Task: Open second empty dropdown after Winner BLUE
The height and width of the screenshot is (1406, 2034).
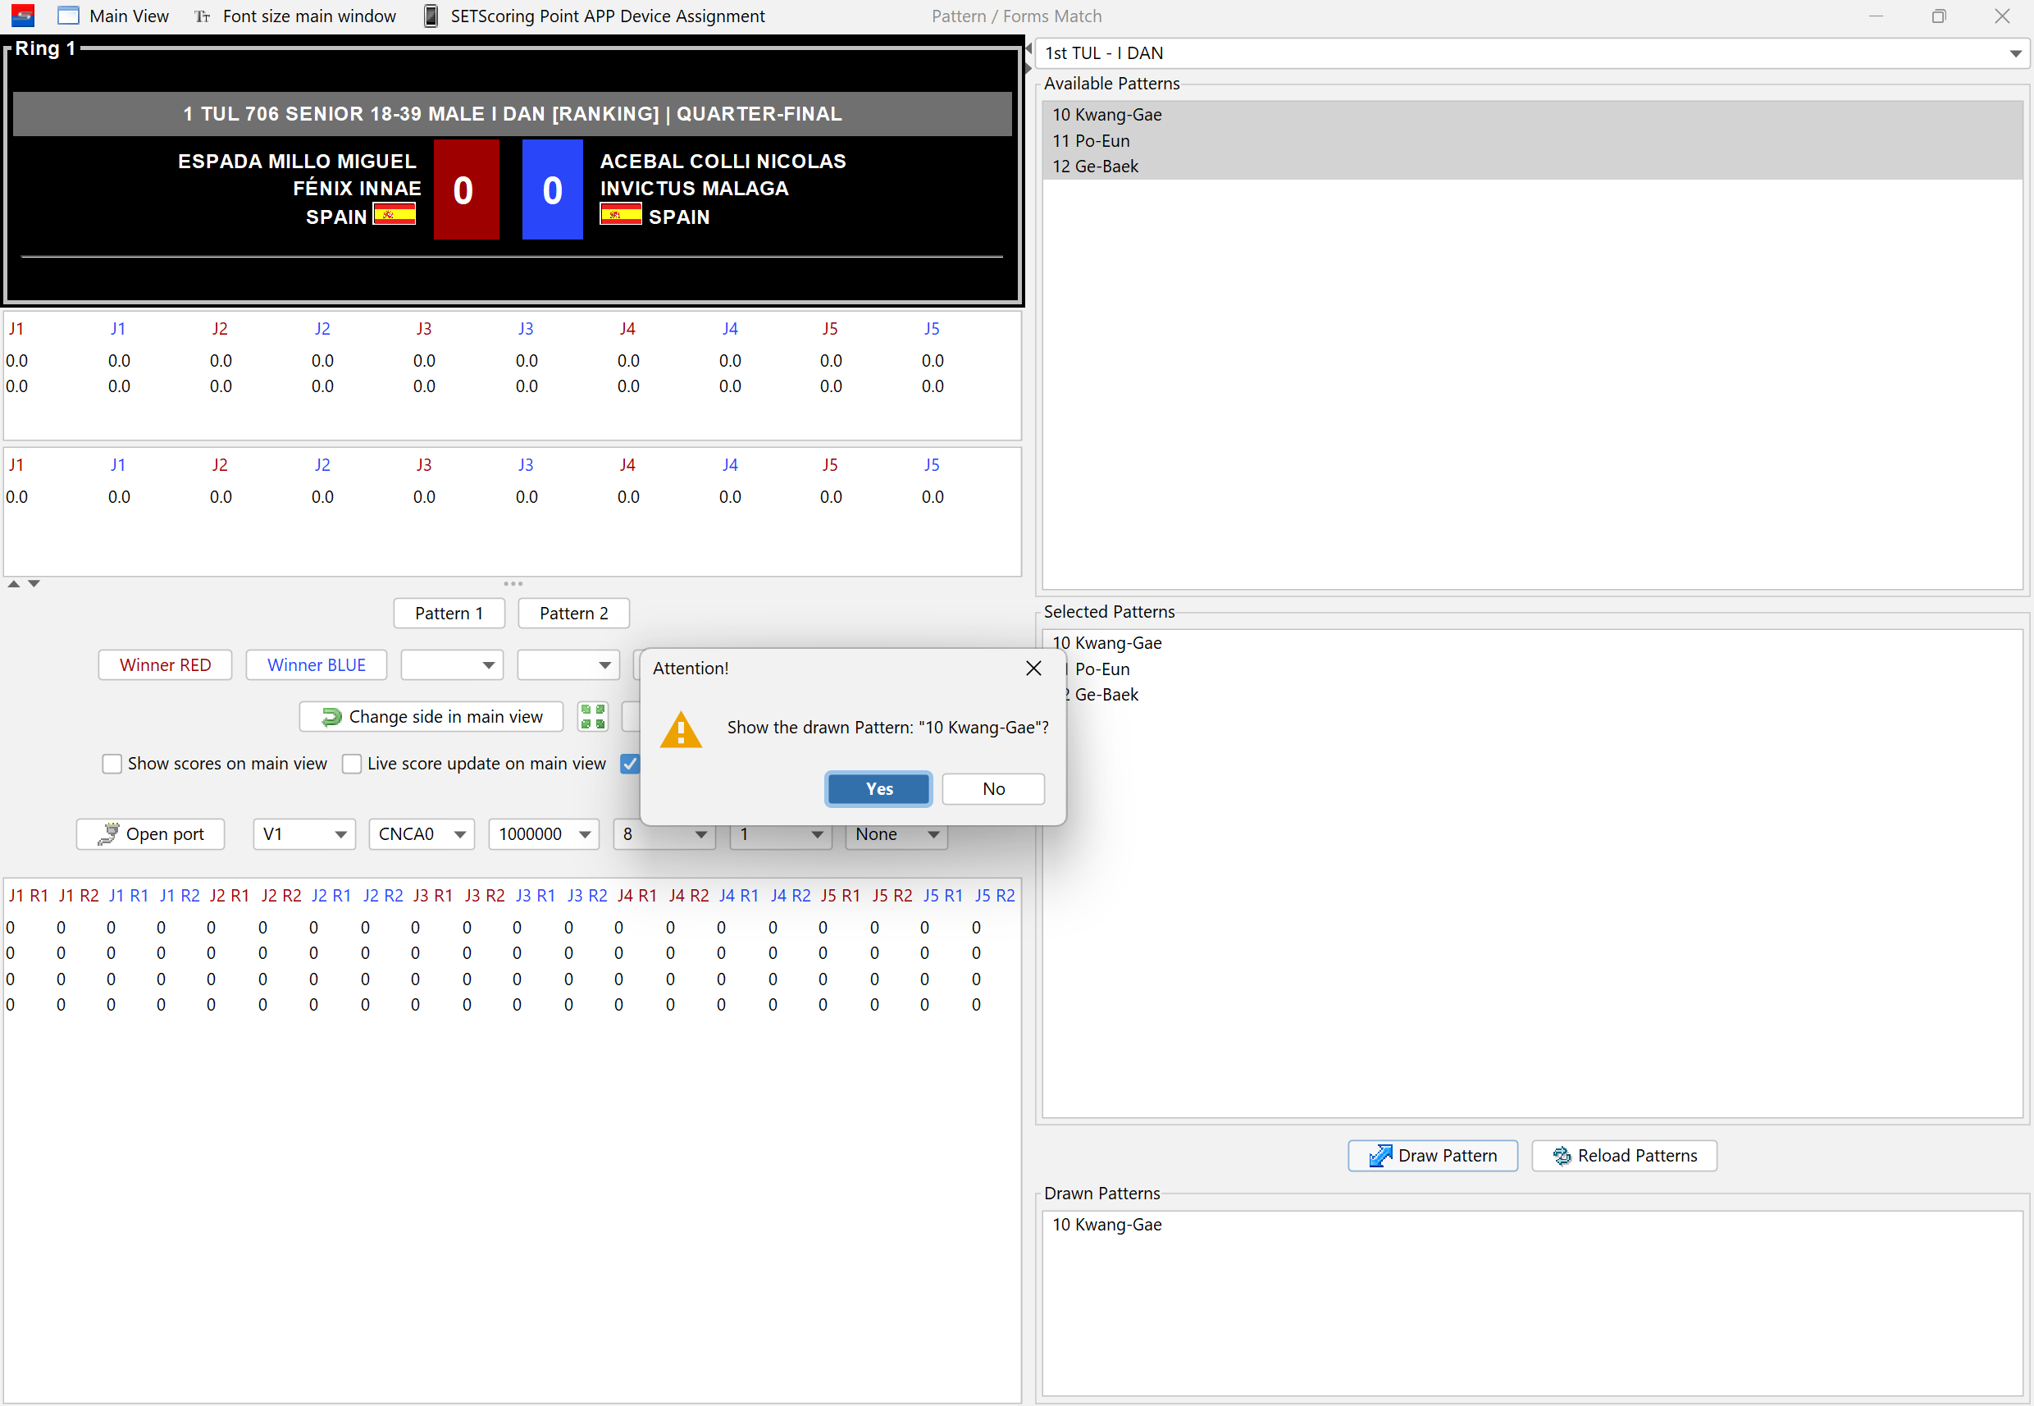Action: click(x=568, y=665)
